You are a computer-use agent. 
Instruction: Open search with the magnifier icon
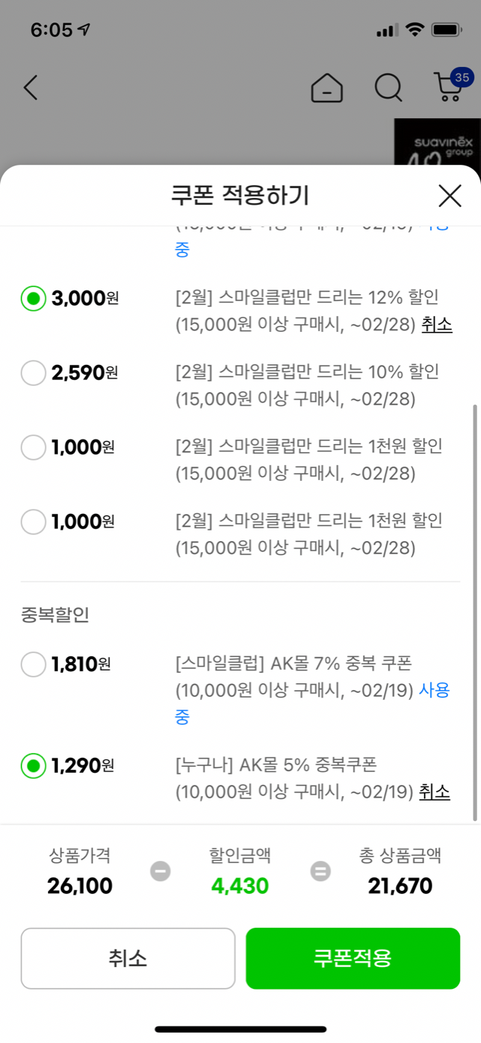coord(388,89)
